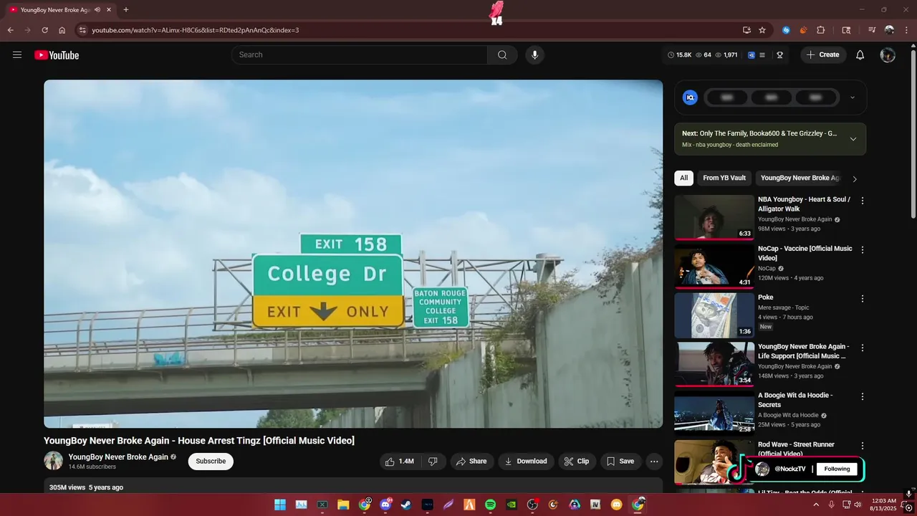Screen dimensions: 917x516
Task: Open OBS Studio from the taskbar
Action: click(x=532, y=505)
